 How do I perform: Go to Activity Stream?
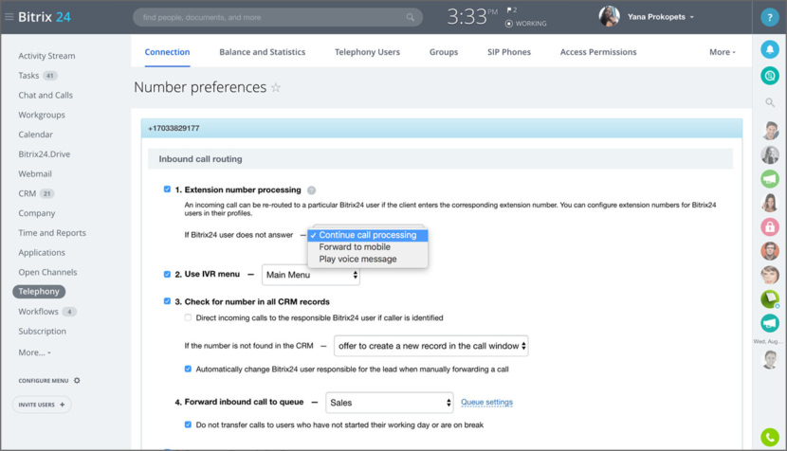(x=46, y=56)
